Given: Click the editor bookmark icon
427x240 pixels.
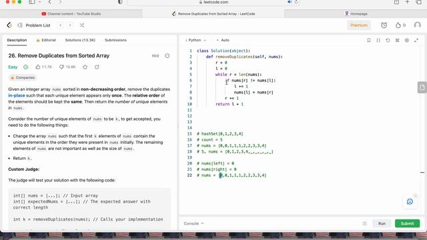Looking at the screenshot, I should (369, 40).
